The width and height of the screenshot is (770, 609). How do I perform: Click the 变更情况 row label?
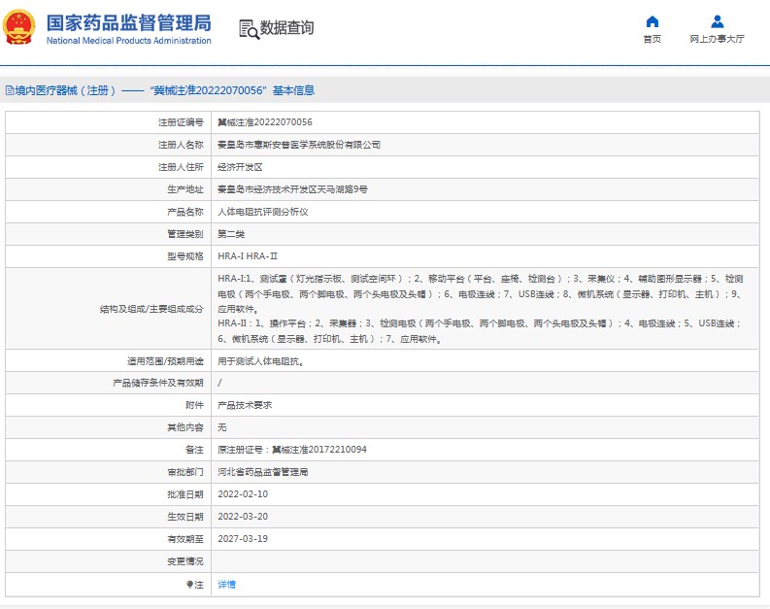coord(185,561)
